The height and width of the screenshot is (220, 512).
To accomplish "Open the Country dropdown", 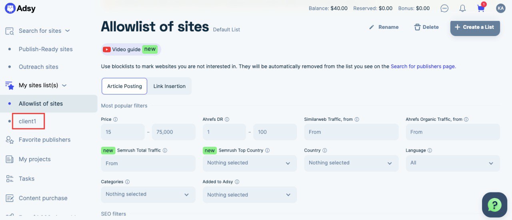I will tap(351, 163).
